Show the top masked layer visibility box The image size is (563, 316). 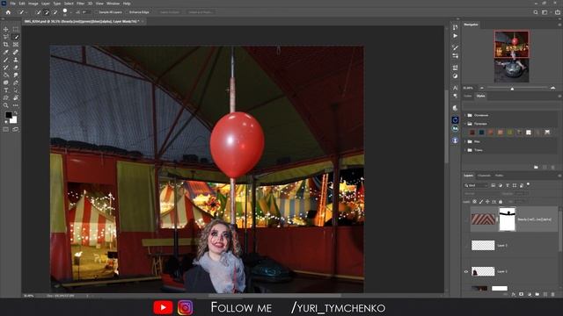click(466, 219)
